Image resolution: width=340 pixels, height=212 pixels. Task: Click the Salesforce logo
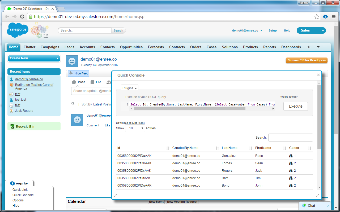tap(18, 30)
